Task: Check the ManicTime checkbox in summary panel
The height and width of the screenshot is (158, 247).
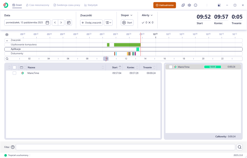Action: [x=171, y=67]
